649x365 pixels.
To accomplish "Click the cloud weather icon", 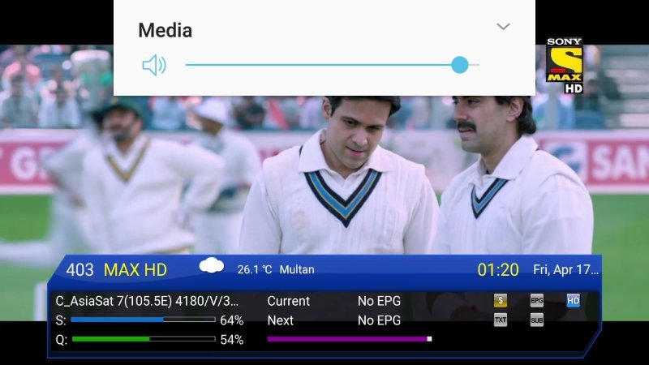I will pos(212,266).
